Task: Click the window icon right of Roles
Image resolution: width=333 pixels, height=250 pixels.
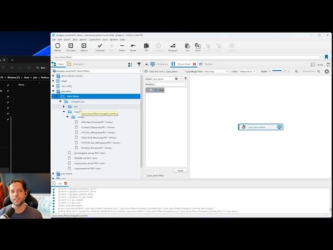Action: click(328, 65)
